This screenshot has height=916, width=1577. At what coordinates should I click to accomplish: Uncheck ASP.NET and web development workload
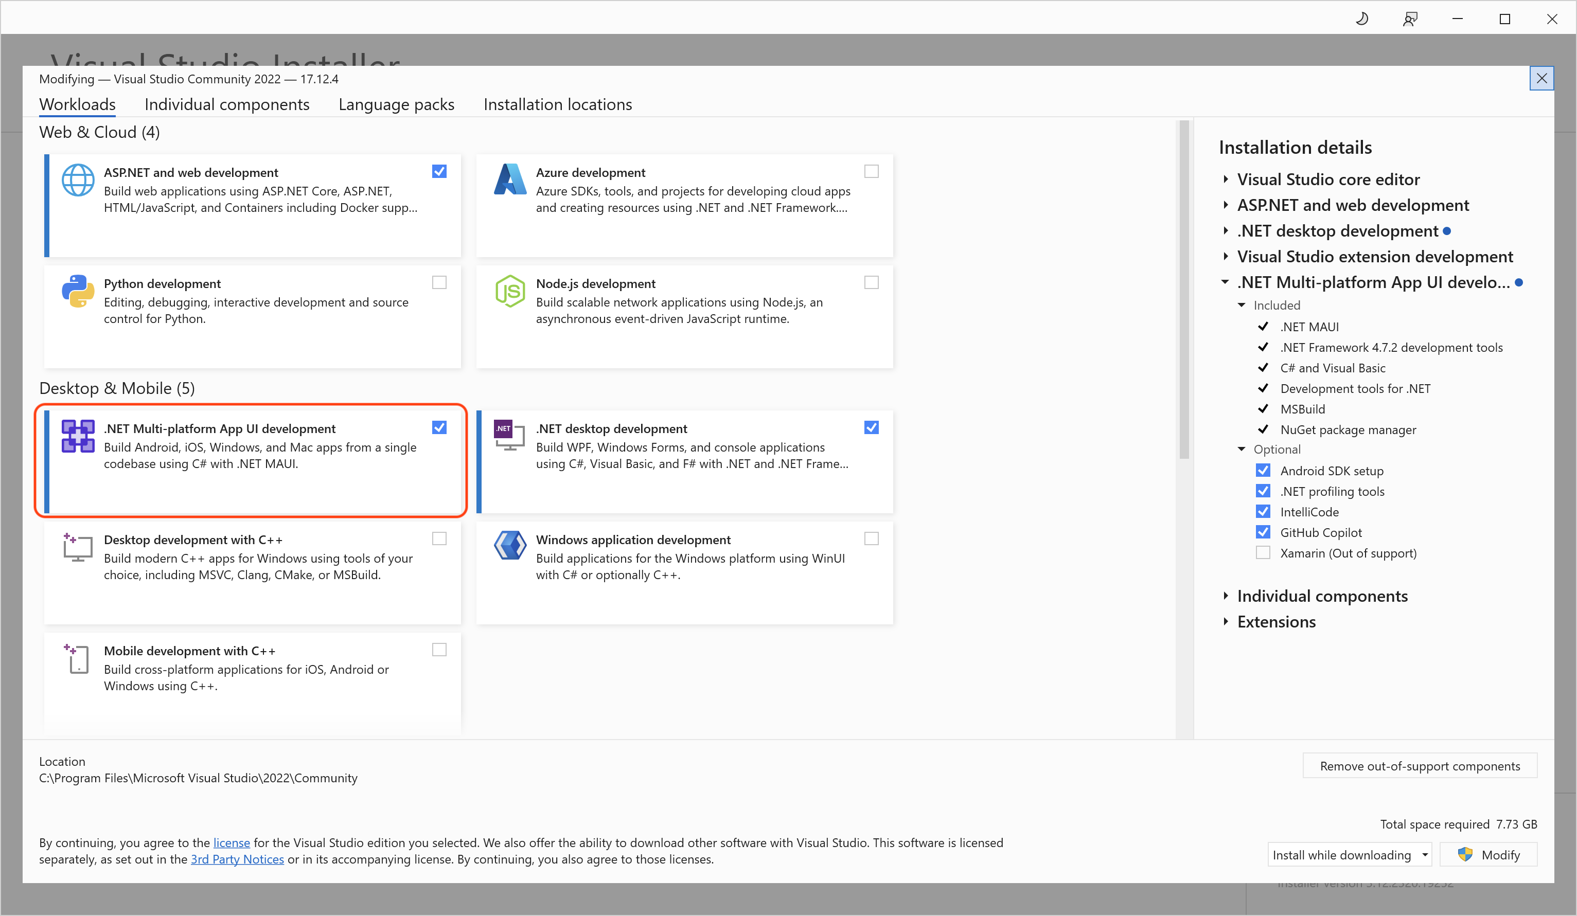point(439,171)
